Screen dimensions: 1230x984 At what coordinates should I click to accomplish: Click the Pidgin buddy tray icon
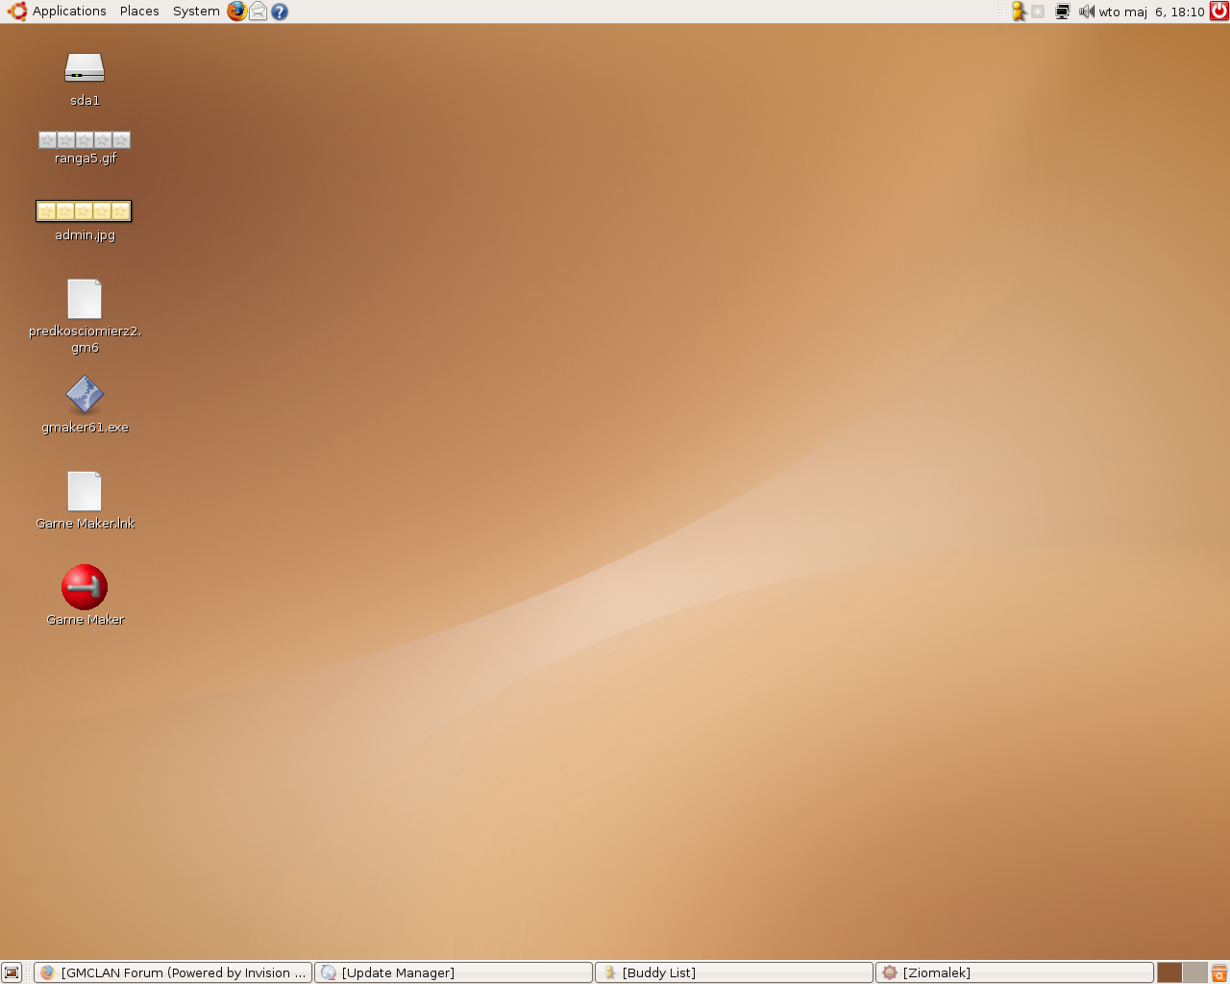[1019, 12]
